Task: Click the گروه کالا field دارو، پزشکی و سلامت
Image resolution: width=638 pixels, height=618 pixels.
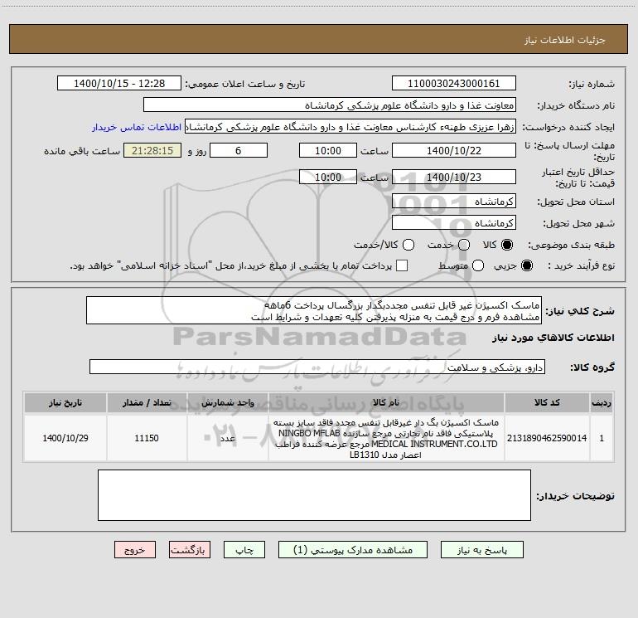Action: point(317,367)
